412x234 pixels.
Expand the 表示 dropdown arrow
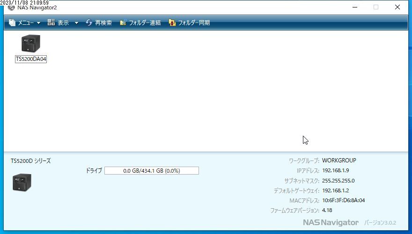[x=76, y=23]
